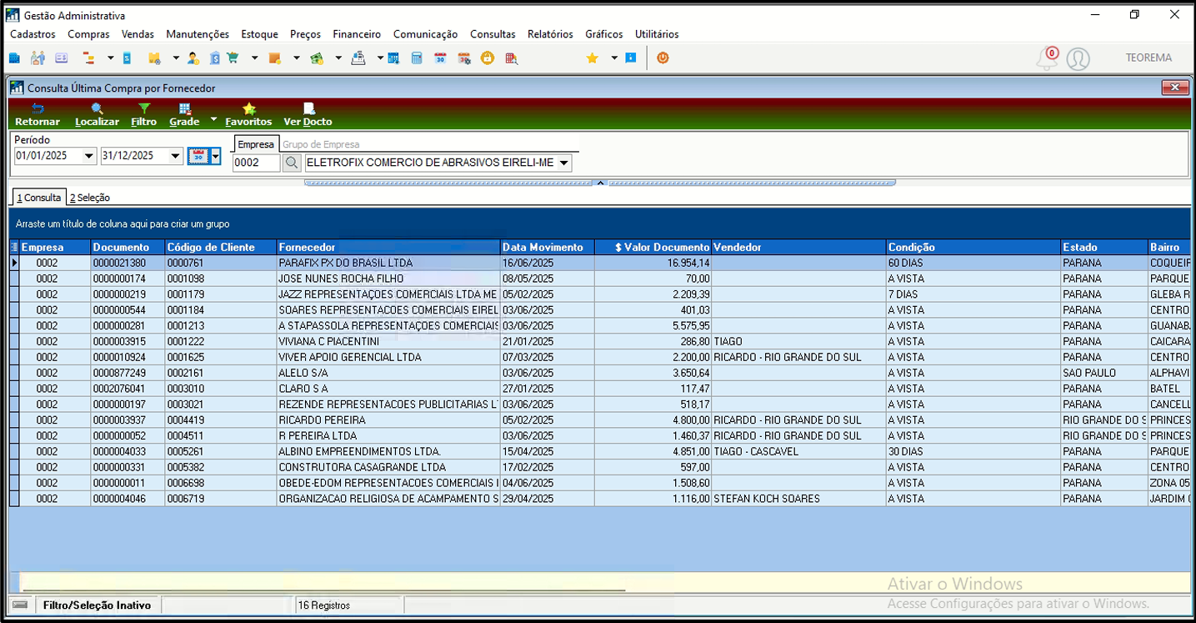This screenshot has height=623, width=1196.
Task: Click the orange hierarchy structure toolbar icon
Action: [x=88, y=58]
